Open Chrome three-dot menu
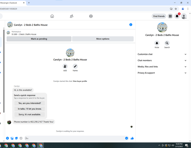The height and width of the screenshot is (148, 191). [188, 9]
